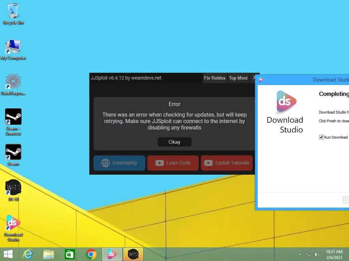Open the taskbar clock showing 10:31 AM
349x261 pixels.
(x=334, y=255)
